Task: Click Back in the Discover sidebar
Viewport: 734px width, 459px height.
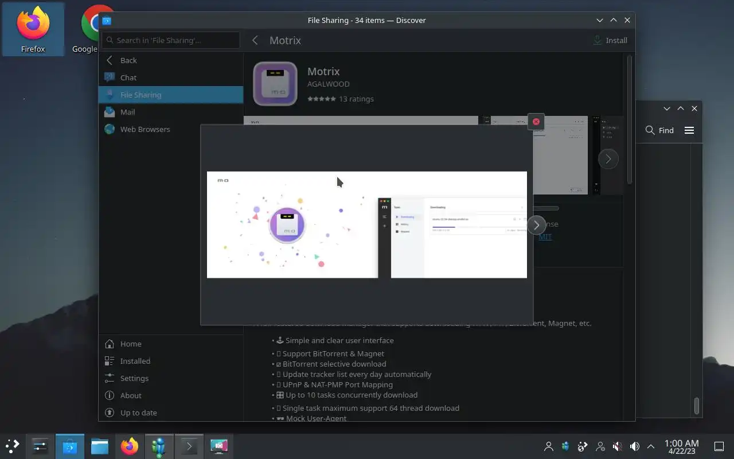Action: pos(171,60)
